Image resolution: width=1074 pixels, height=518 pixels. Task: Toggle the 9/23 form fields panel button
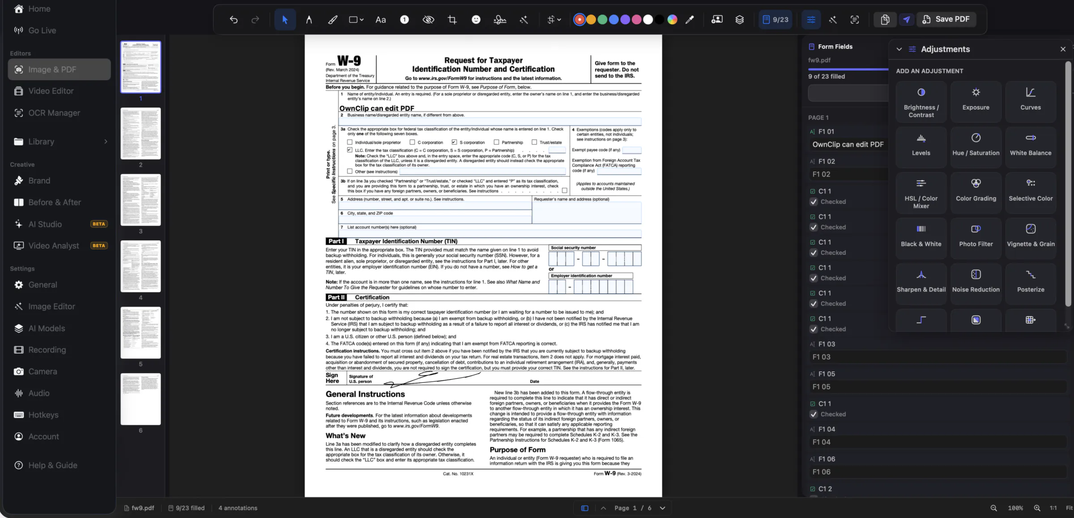click(776, 20)
